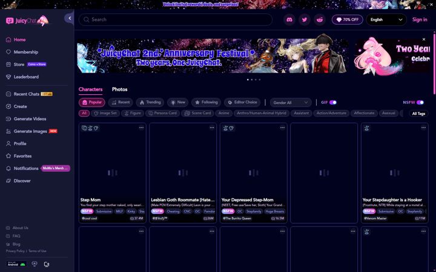Open more options on Step Mom card
The width and height of the screenshot is (436, 272).
tap(141, 128)
